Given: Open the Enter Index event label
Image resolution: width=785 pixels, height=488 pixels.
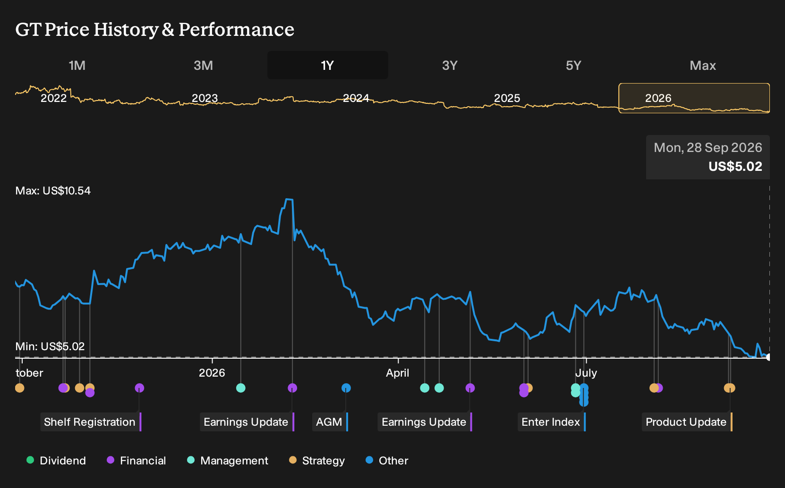Looking at the screenshot, I should pyautogui.click(x=552, y=422).
